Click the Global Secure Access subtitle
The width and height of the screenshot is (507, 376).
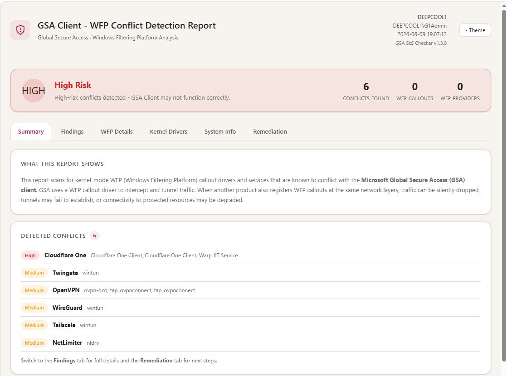coord(107,38)
